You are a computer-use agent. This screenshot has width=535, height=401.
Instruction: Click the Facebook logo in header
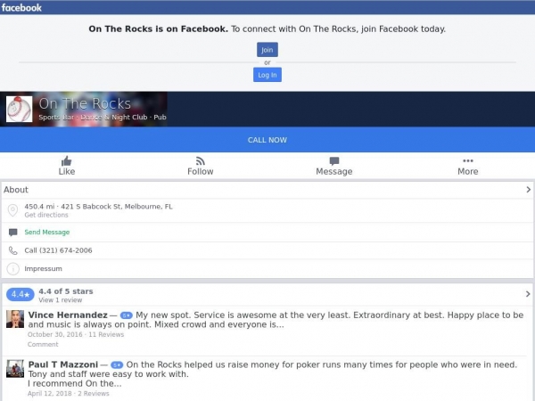pos(21,7)
